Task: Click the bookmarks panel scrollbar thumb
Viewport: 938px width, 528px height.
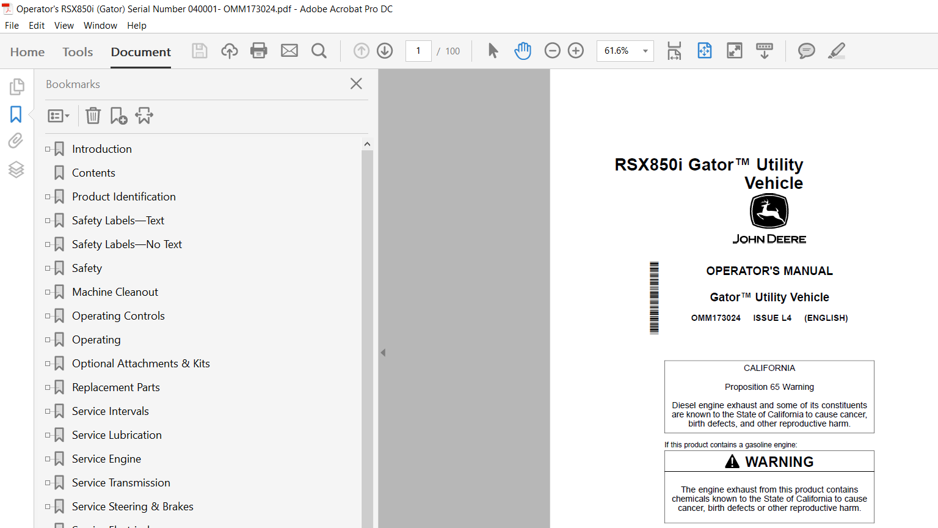Action: coord(367,339)
